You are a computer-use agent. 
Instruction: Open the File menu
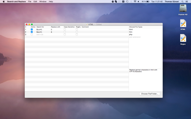click(x=30, y=1)
